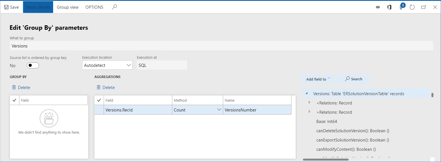This screenshot has height=162, width=441.
Task: Select canModifyContent(): Boolean () item
Action: point(346,149)
